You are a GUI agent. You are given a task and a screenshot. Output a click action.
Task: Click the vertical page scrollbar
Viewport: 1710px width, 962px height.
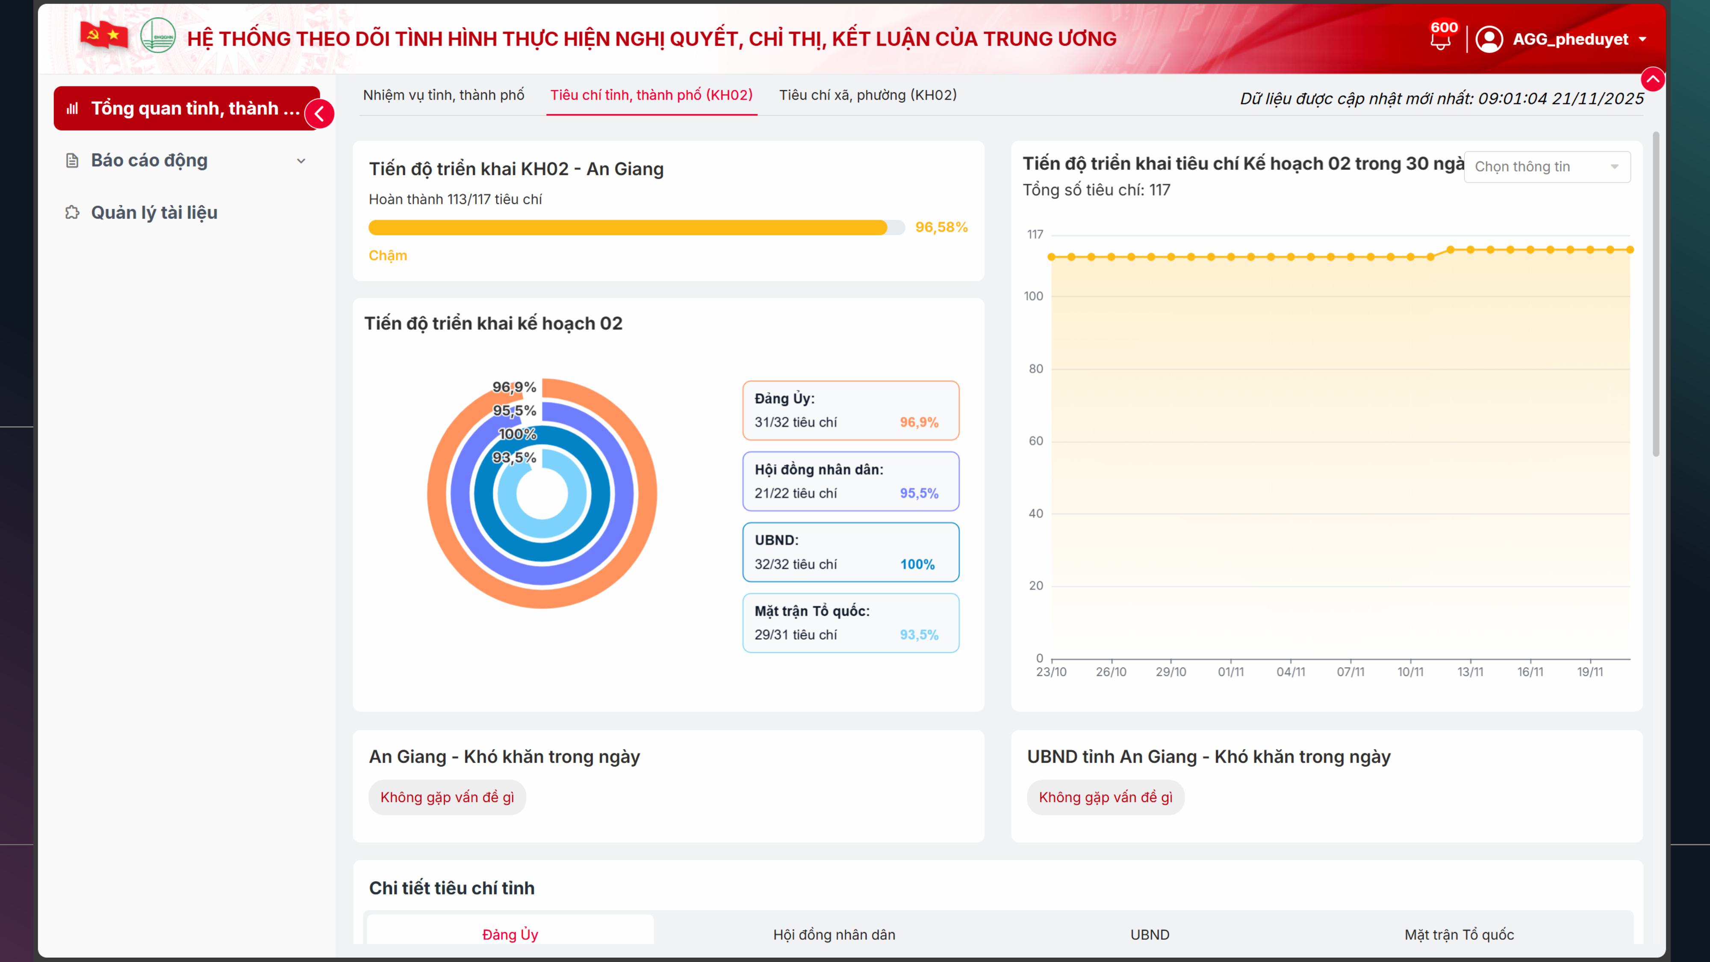(1656, 294)
